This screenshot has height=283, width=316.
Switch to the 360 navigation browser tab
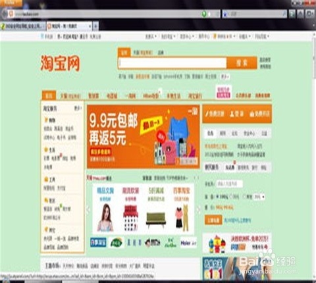point(23,26)
